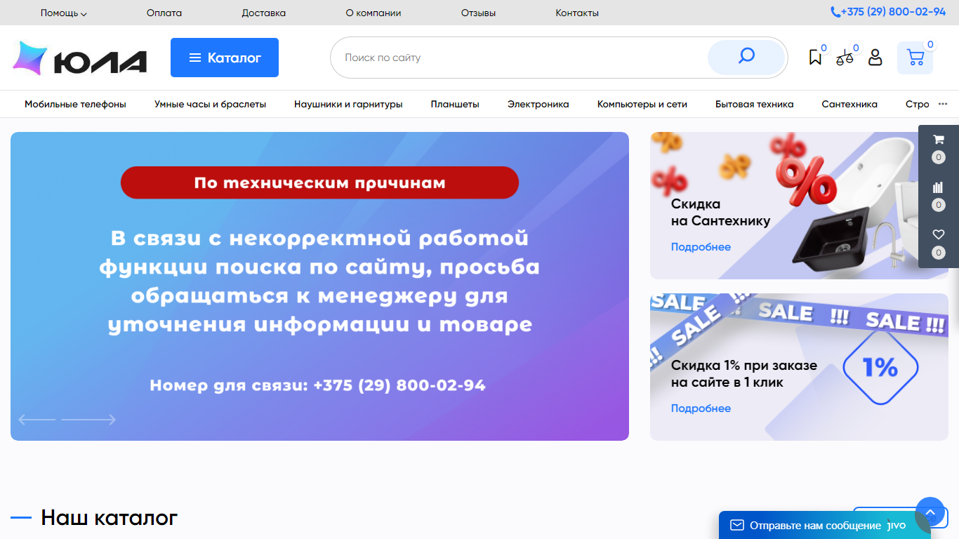Open the Каталог menu button
The image size is (959, 539).
[x=225, y=58]
